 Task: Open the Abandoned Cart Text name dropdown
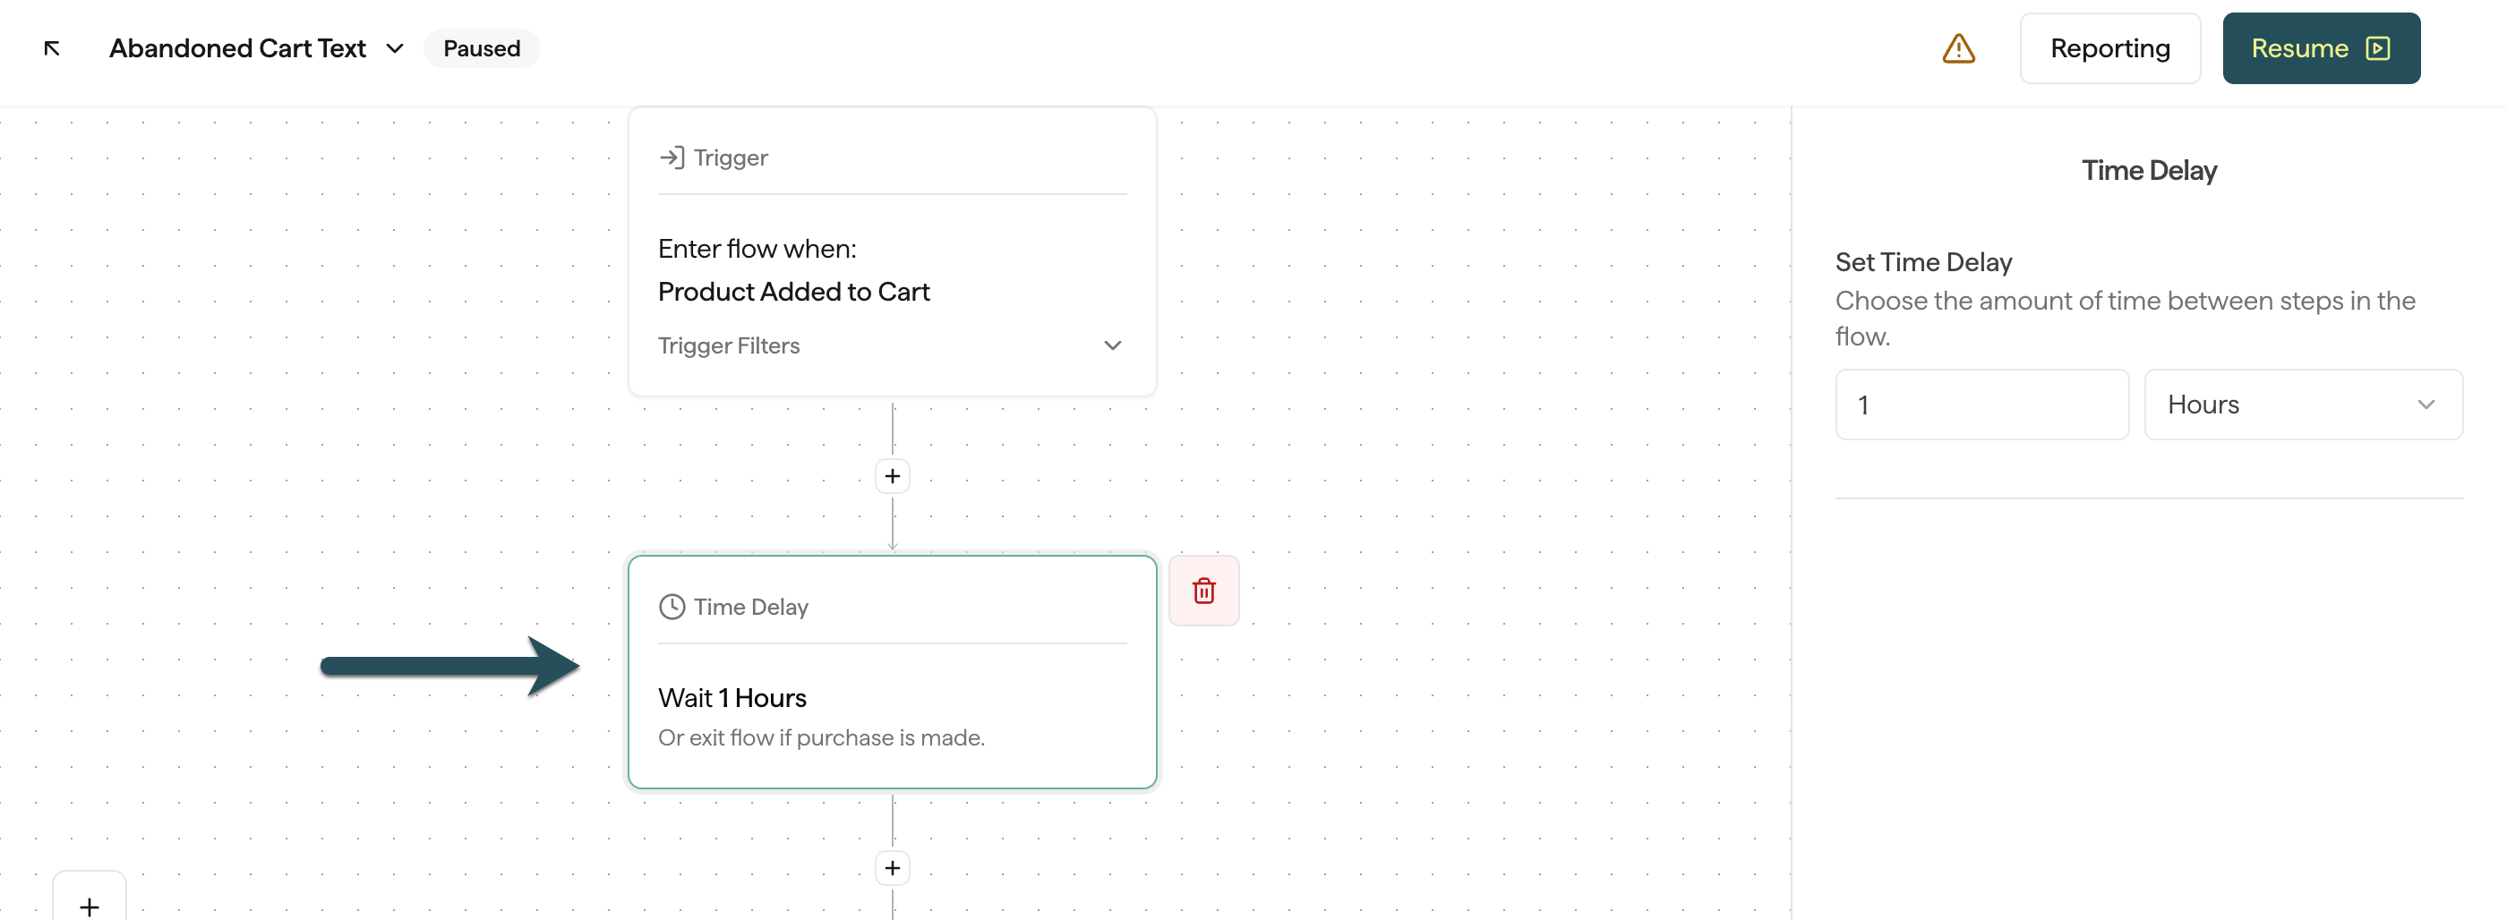coord(394,48)
